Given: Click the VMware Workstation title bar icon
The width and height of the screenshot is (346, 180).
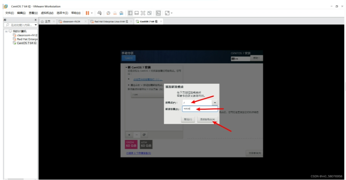Looking at the screenshot, I should (6, 7).
